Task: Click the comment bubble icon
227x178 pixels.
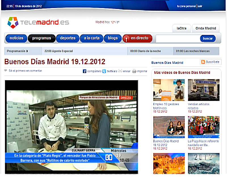Action: point(6,71)
